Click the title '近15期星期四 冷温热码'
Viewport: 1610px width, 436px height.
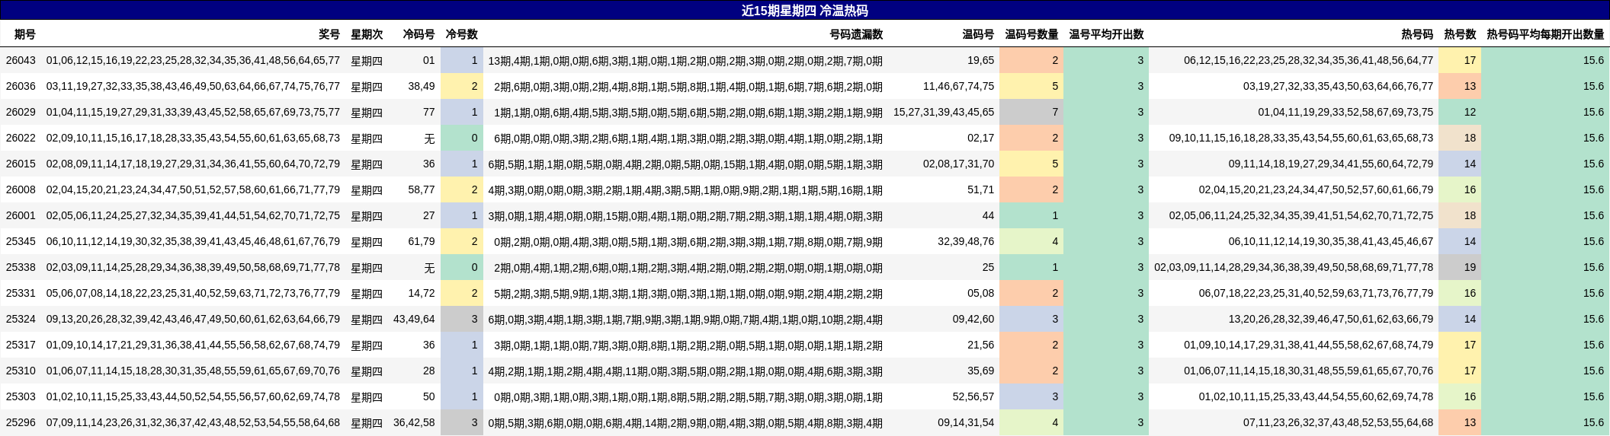(804, 11)
